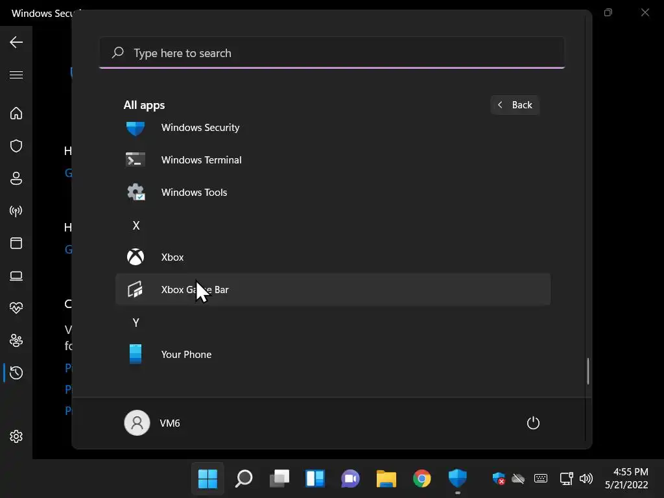Open Account protection in the sidebar
This screenshot has height=498, width=664.
[x=16, y=178]
